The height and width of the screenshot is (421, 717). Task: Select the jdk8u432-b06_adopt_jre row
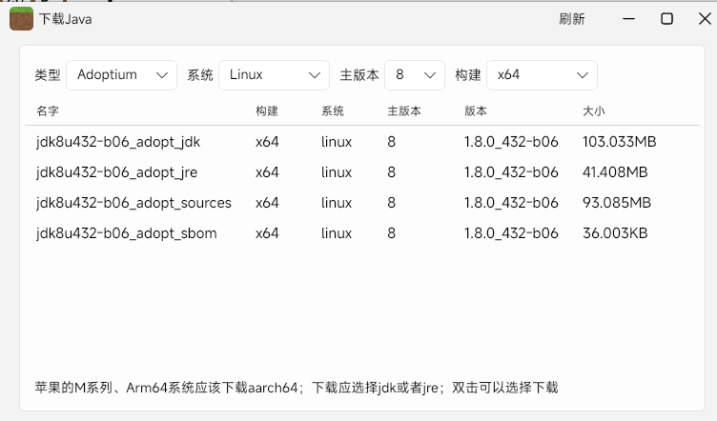[362, 172]
